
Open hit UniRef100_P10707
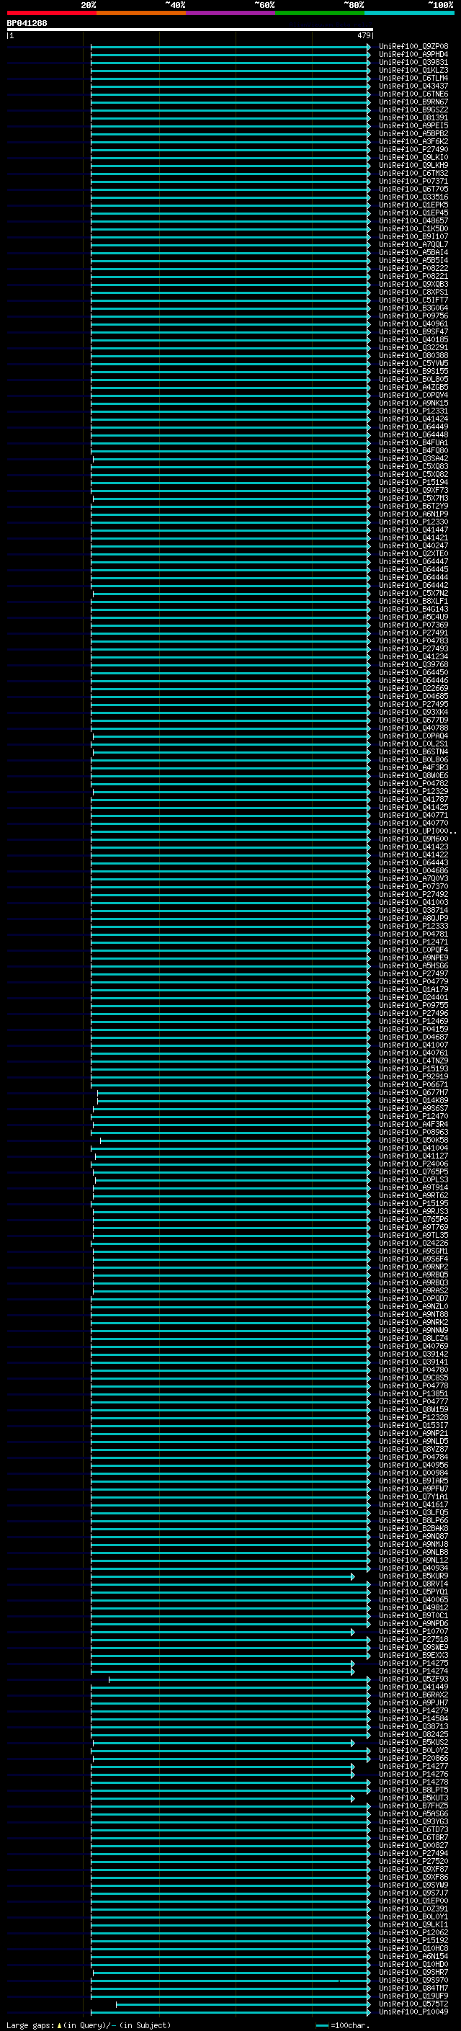(413, 1631)
